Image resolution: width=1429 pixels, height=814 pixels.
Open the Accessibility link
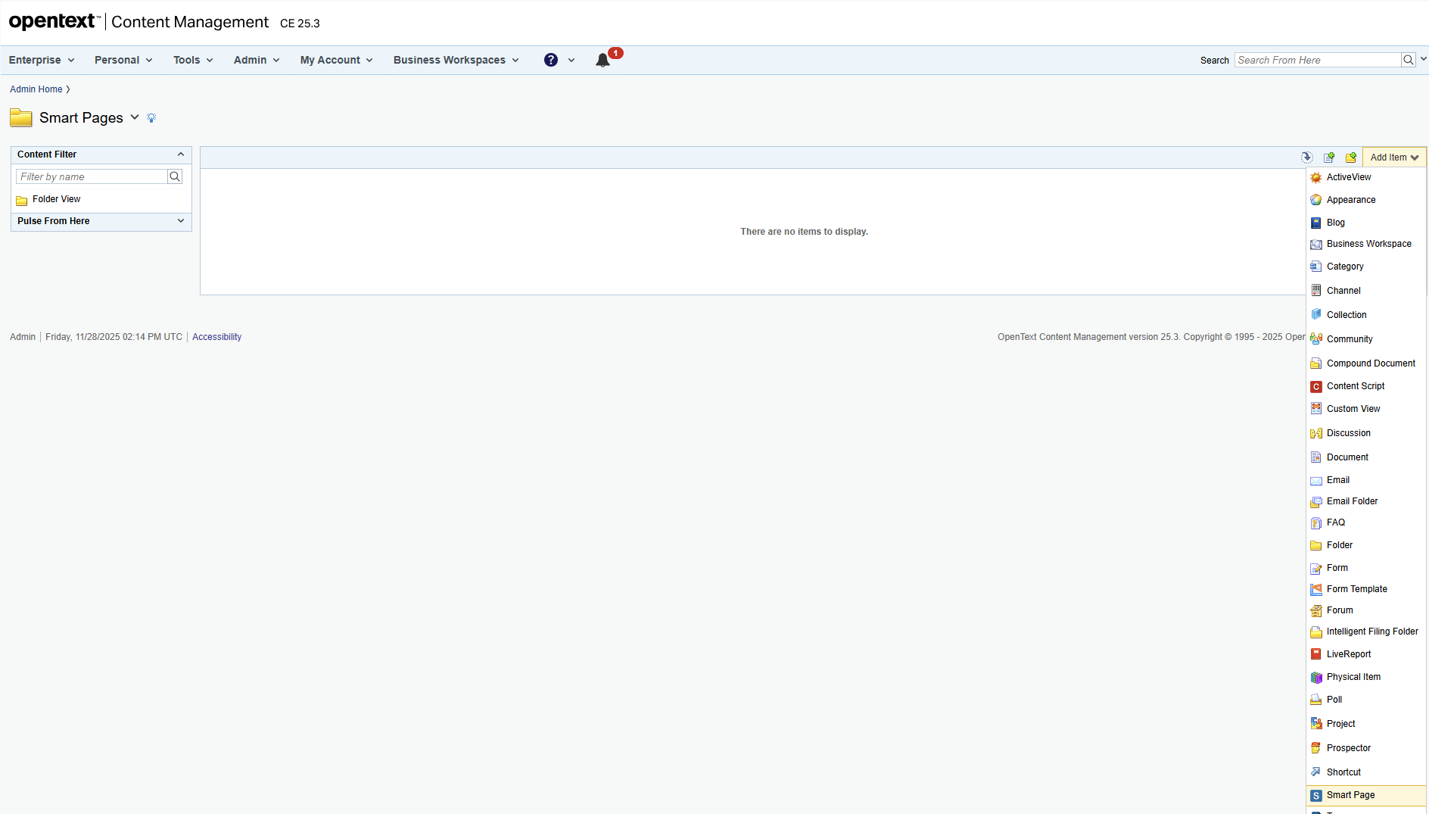point(216,336)
